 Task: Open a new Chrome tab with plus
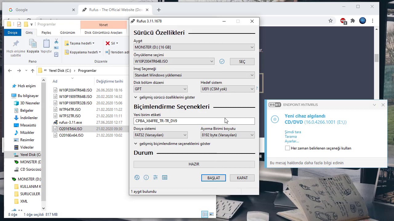pyautogui.click(x=159, y=10)
